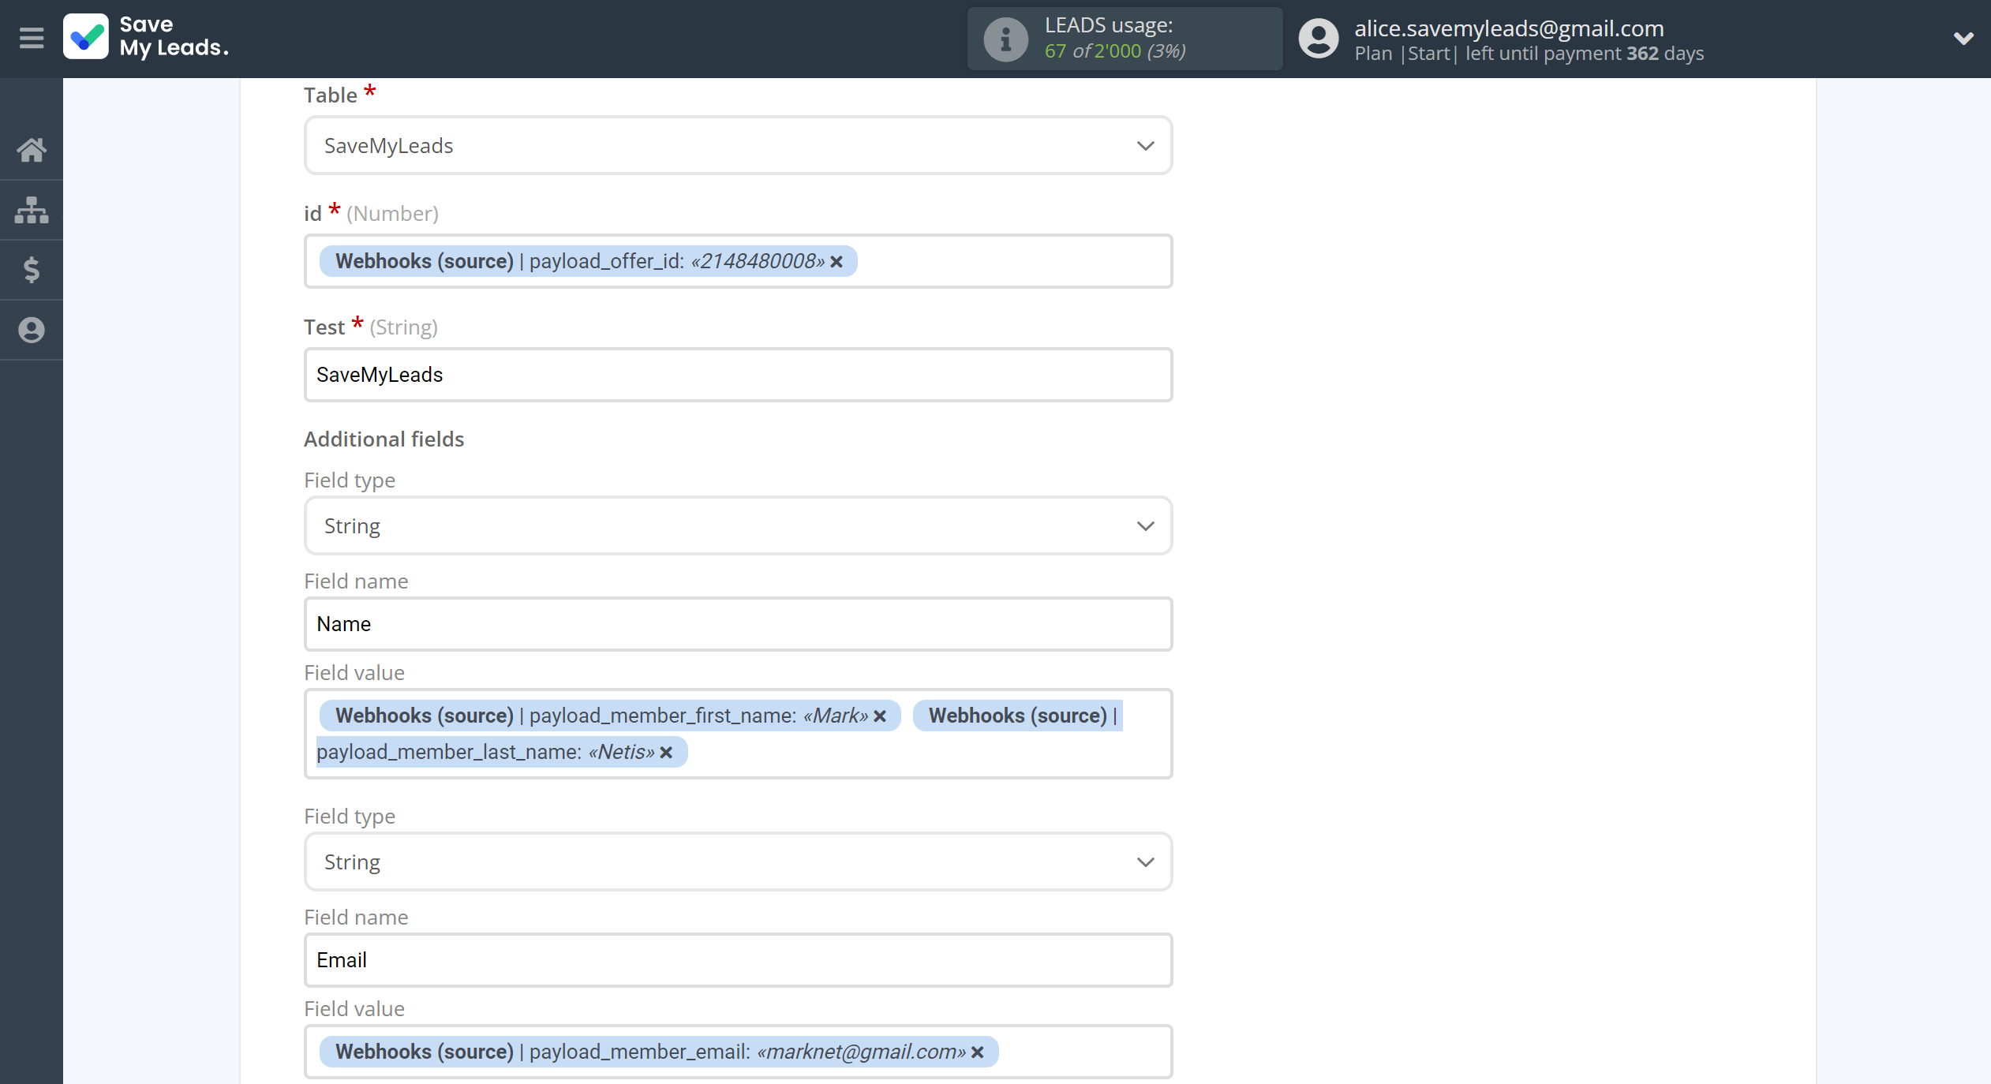Viewport: 1991px width, 1084px height.
Task: Open Field type dropdown above Name field
Action: (738, 526)
